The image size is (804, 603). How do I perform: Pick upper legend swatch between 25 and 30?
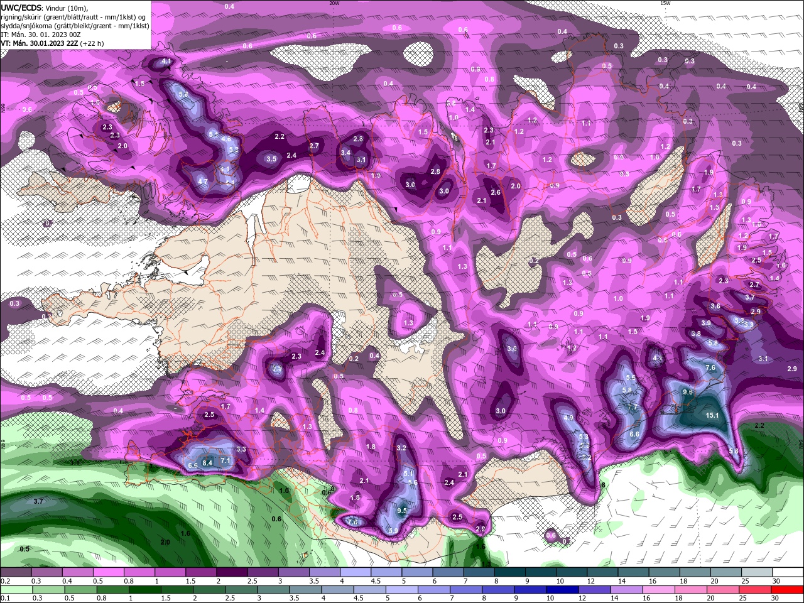pos(758,572)
